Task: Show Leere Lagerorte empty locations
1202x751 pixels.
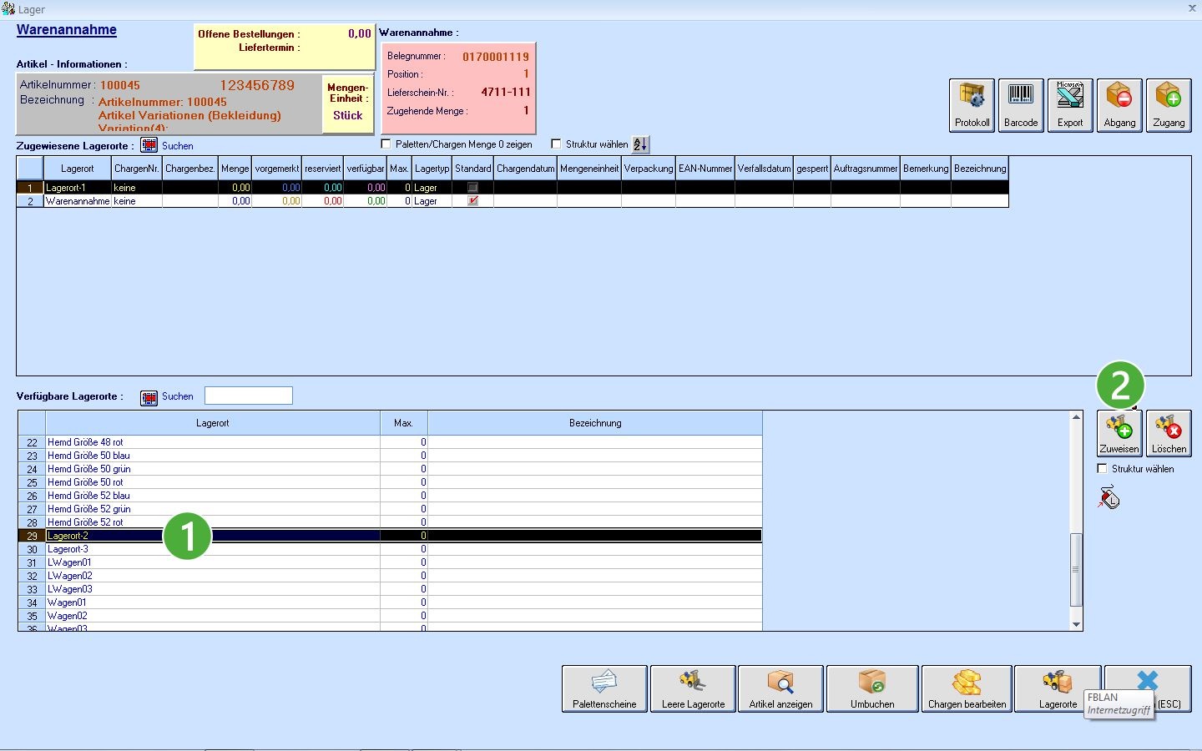Action: pos(693,688)
